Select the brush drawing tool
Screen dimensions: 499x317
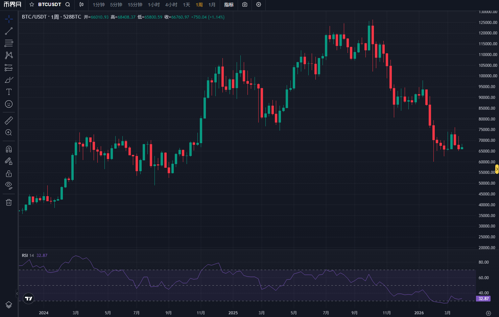(9, 80)
